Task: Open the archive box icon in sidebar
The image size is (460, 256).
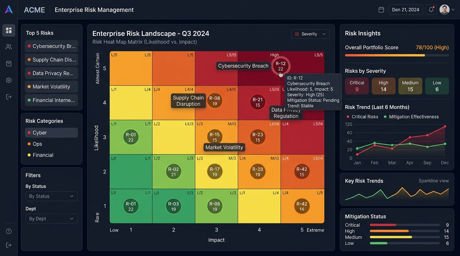Action: point(9,64)
